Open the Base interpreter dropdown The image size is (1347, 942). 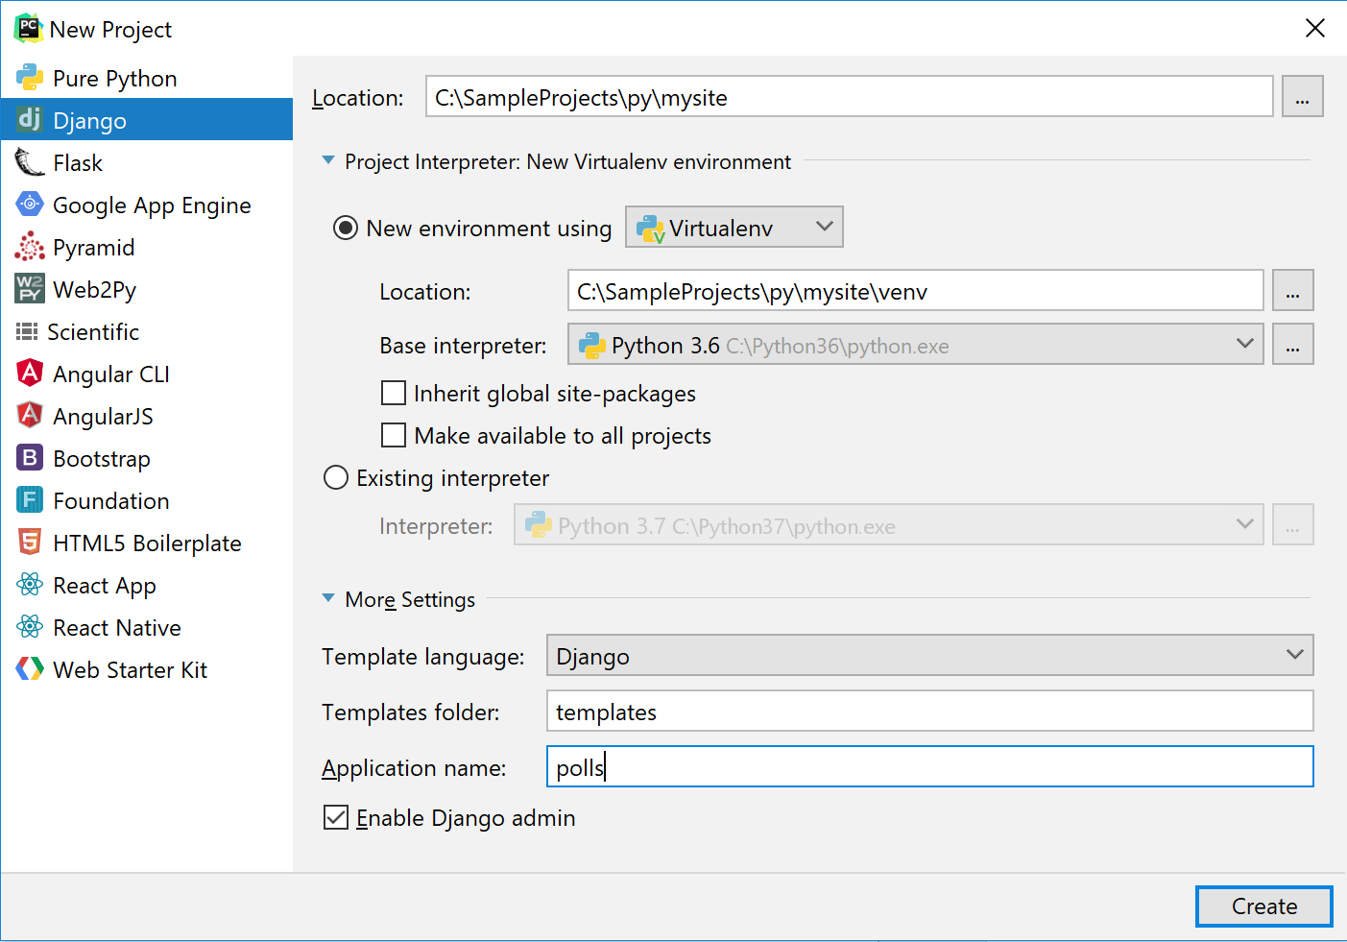click(916, 344)
